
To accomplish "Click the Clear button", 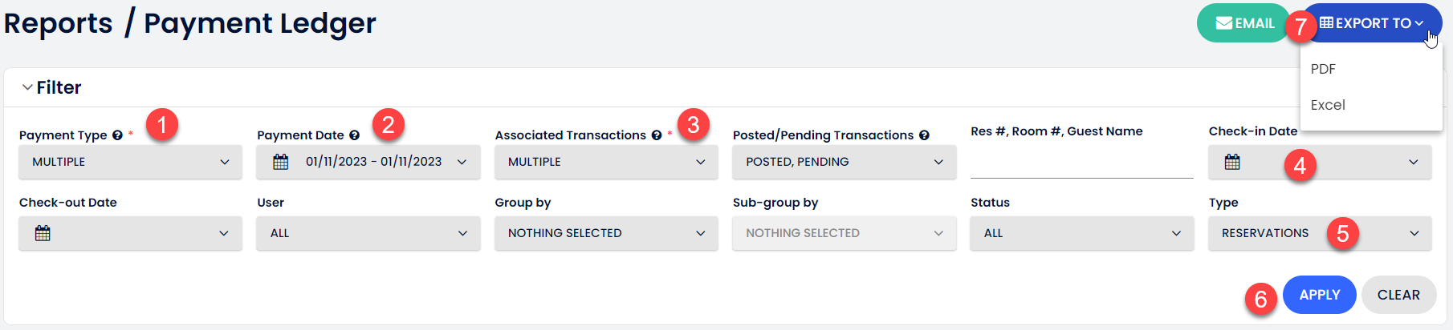I will click(x=1398, y=295).
